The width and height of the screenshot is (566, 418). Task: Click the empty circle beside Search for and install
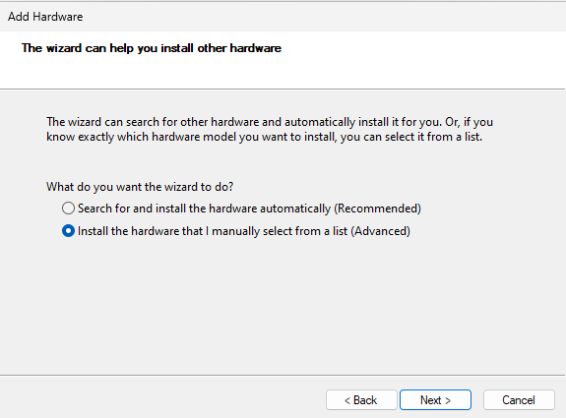coord(68,209)
